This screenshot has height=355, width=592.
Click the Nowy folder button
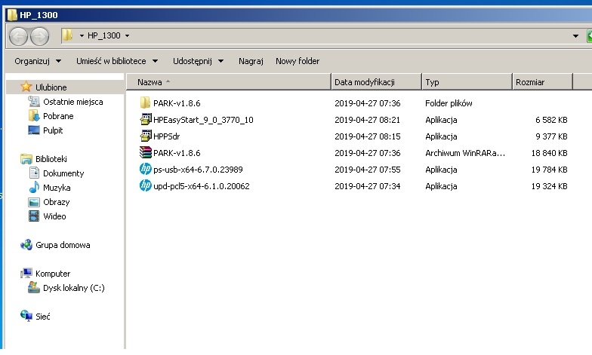298,61
